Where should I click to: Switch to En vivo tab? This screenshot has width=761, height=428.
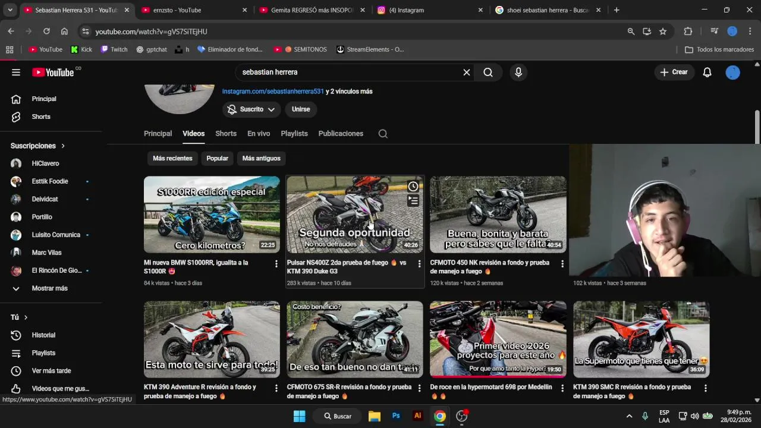click(259, 134)
